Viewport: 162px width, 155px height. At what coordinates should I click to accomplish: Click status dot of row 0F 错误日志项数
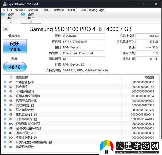coord(5,147)
